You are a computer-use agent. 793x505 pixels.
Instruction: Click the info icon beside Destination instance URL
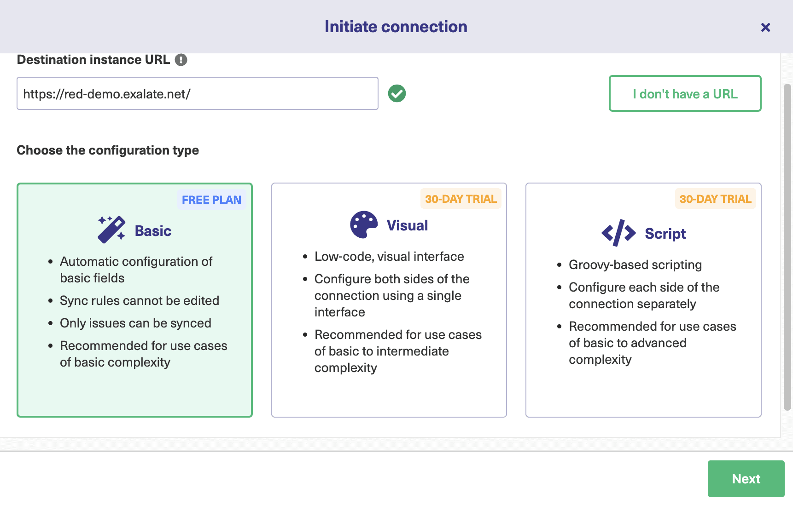coord(181,60)
